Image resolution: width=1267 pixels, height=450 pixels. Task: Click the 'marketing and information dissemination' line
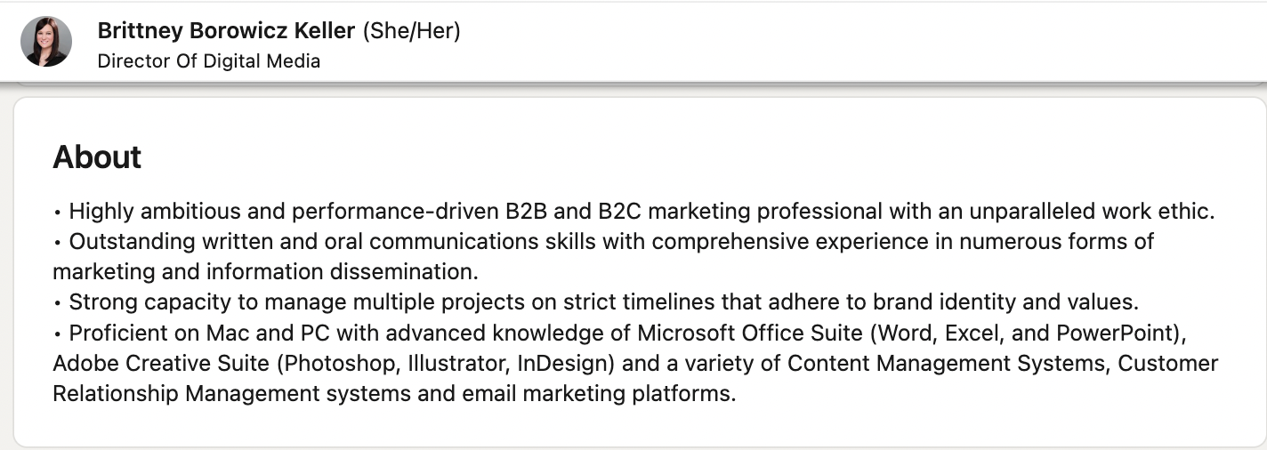click(x=265, y=272)
